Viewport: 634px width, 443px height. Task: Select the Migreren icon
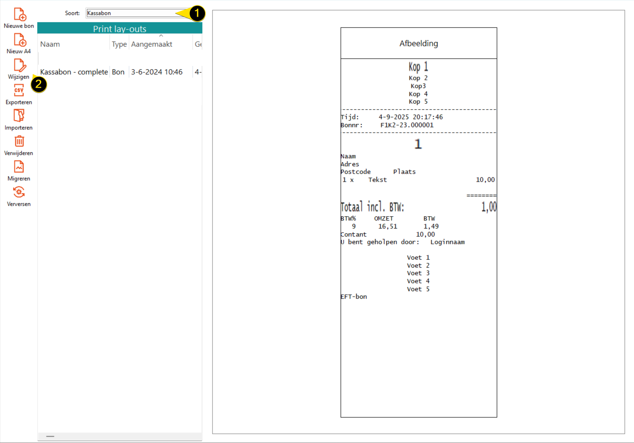pyautogui.click(x=19, y=167)
